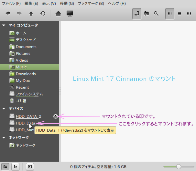Show places sidebar via folder button

(x=5, y=166)
